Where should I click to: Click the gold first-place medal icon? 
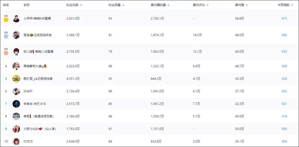click(6, 19)
